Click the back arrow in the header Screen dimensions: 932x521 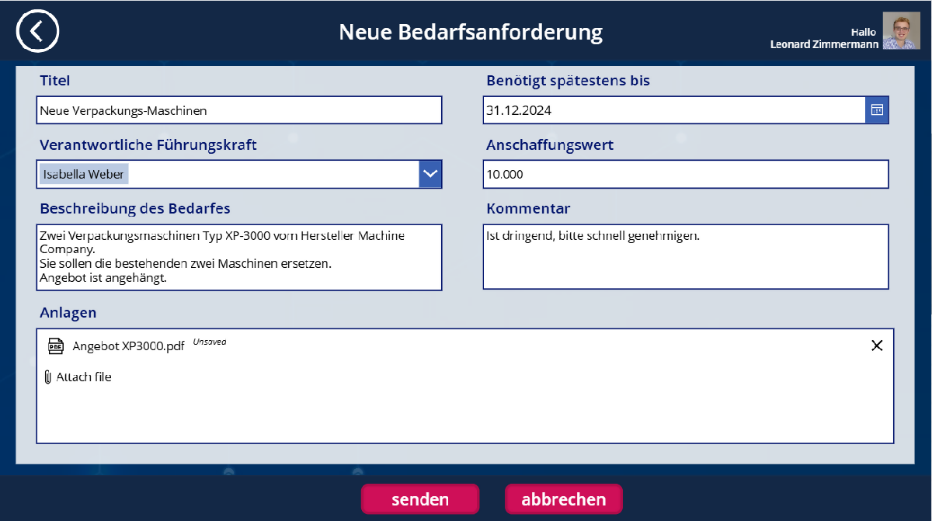coord(37,31)
